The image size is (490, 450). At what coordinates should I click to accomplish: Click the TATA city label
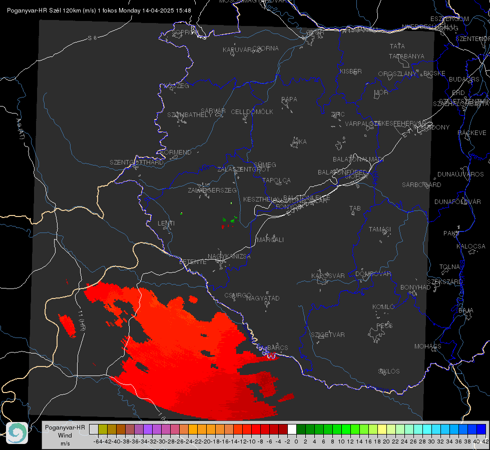397,46
